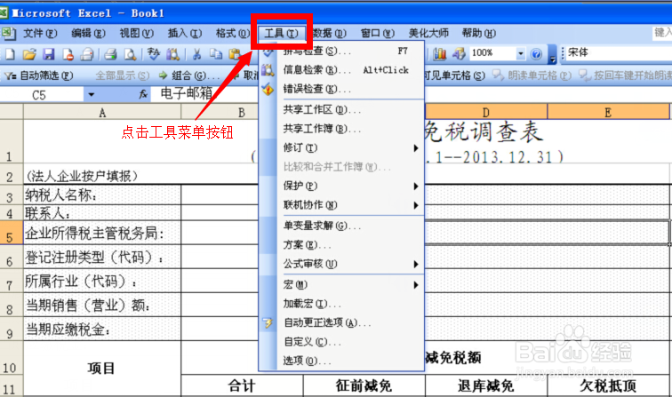Click the 组合(G) toolbar button
This screenshot has width=672, height=397.
[x=188, y=75]
